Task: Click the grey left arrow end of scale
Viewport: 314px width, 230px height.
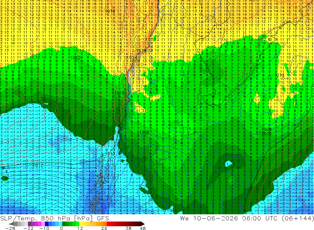Action: tap(11, 224)
